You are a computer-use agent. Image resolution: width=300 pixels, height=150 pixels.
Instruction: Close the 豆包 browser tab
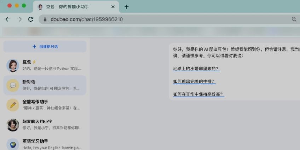(x=113, y=7)
